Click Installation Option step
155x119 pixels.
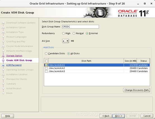click(16, 28)
